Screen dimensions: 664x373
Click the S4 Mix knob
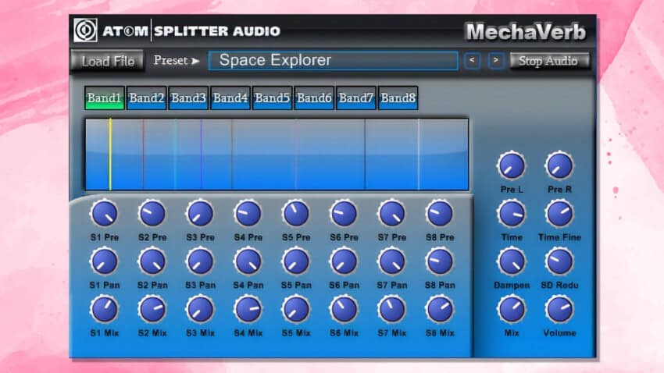[248, 309]
